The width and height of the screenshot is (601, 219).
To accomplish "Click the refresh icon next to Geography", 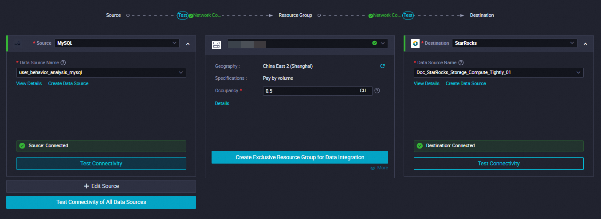I will [x=382, y=66].
